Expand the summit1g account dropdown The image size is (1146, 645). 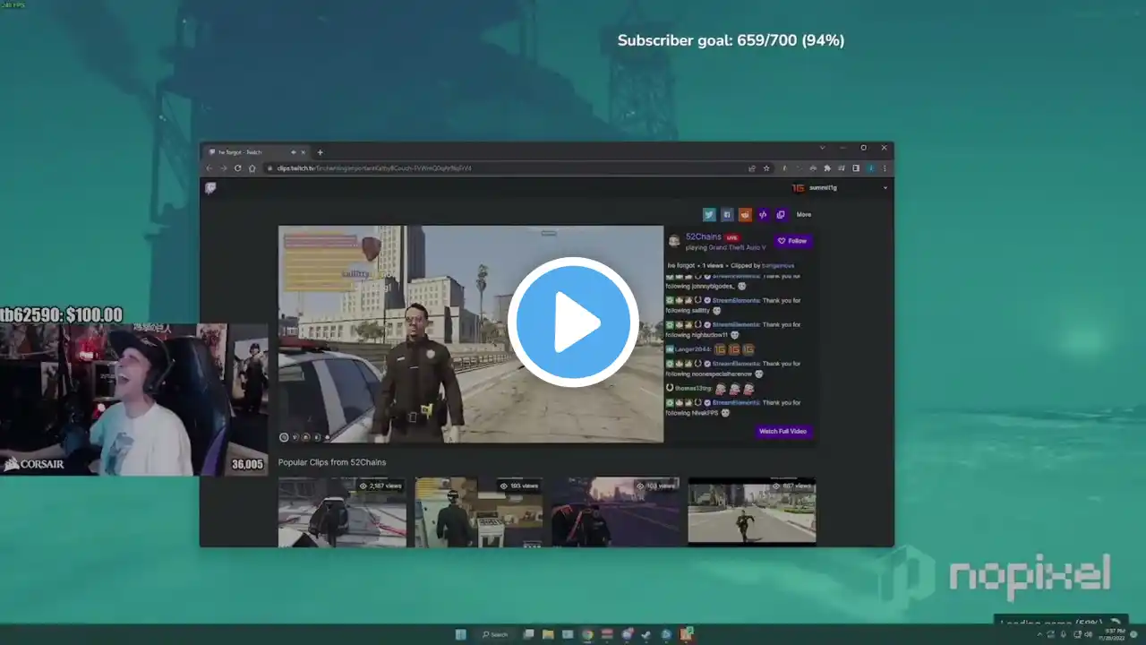[885, 188]
